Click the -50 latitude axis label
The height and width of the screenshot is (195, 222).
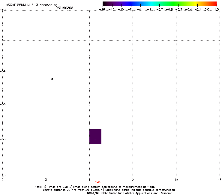coord(3,10)
